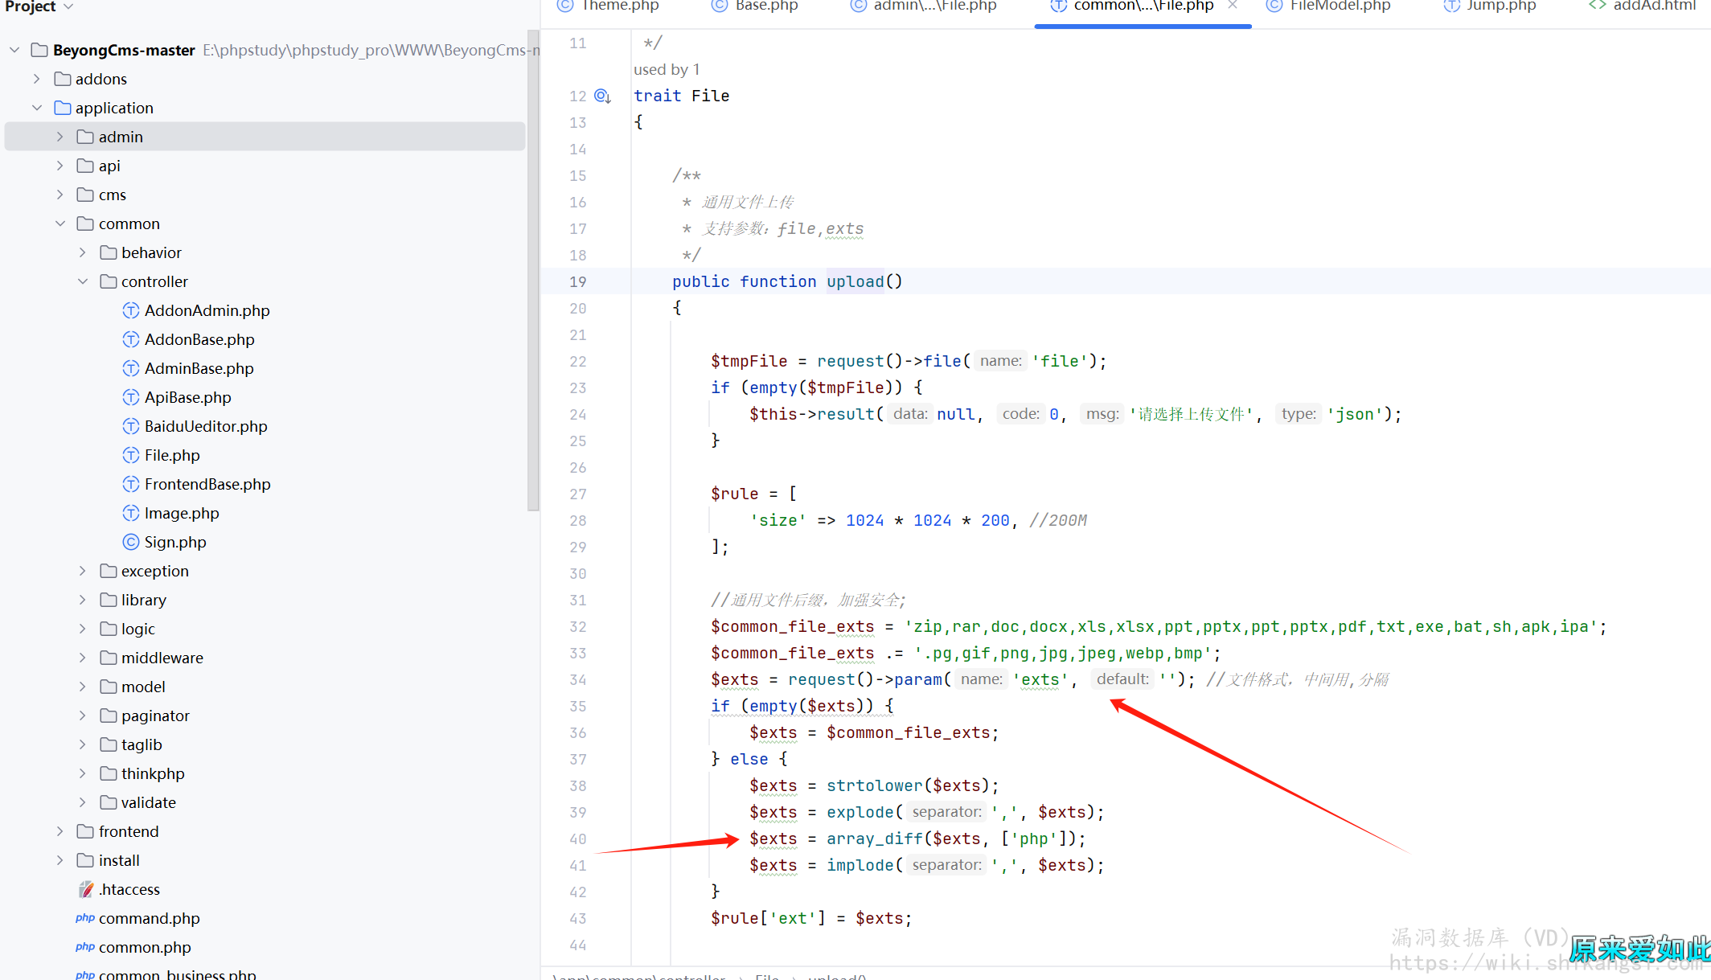Expand the middleware folder

click(x=83, y=658)
